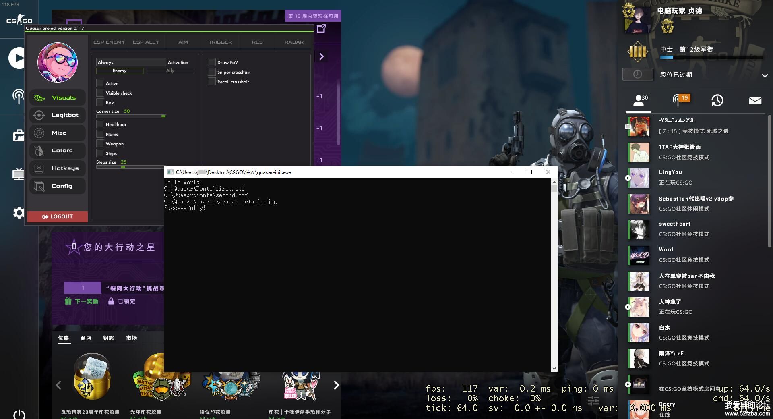Enable the Active checkbox

(100, 83)
